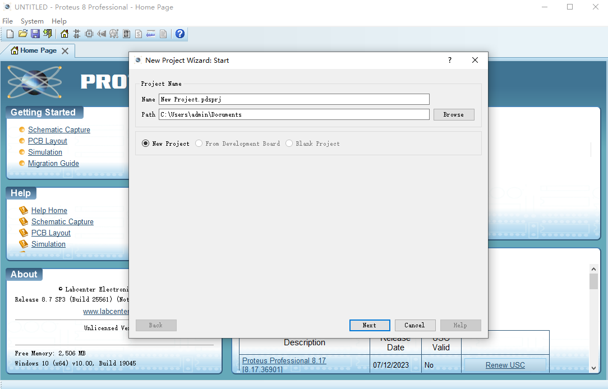The height and width of the screenshot is (389, 608).
Task: Click the New Project toolbar icon
Action: click(10, 34)
